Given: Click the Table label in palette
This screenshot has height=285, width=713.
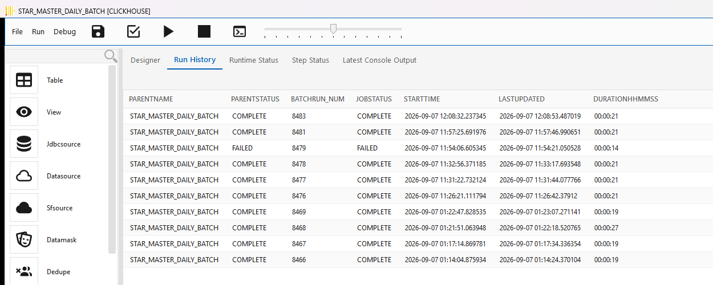Looking at the screenshot, I should 55,80.
